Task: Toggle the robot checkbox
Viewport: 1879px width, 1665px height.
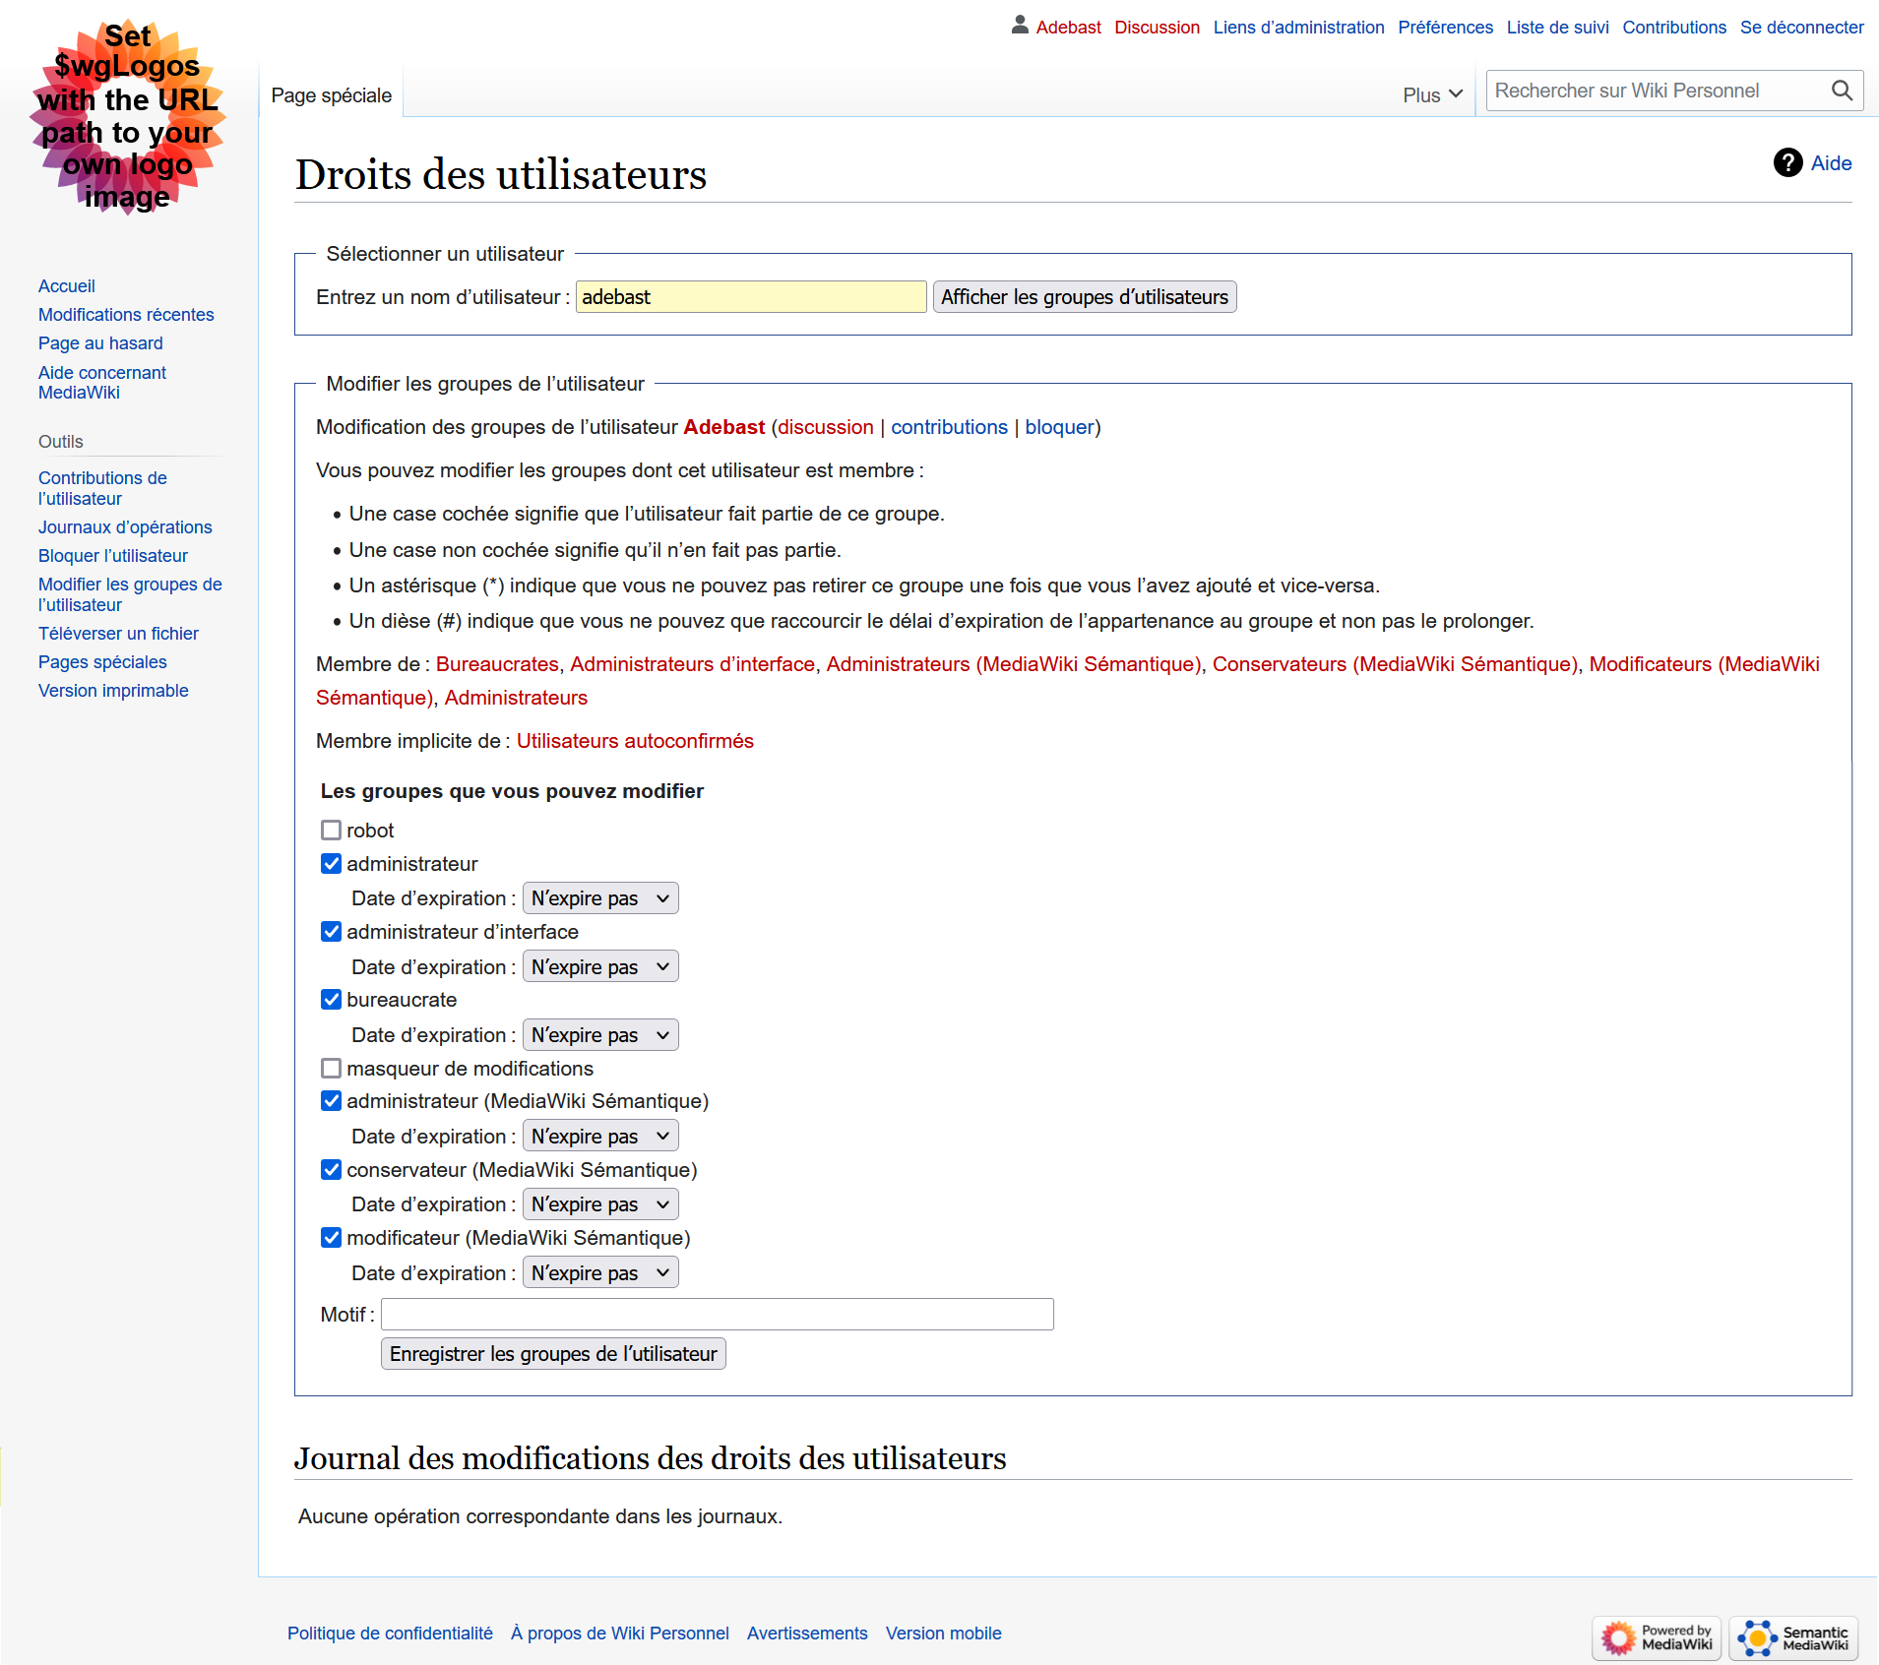Action: 332,830
